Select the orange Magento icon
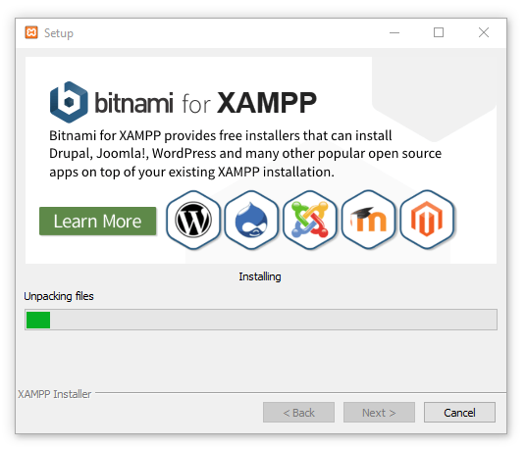The width and height of the screenshot is (526, 449). [427, 221]
